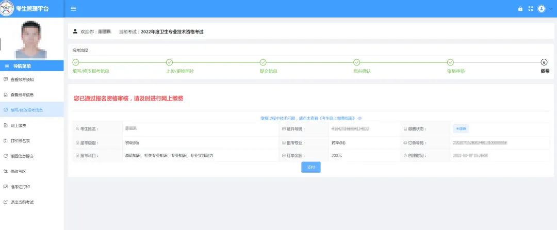Viewport: 557px width, 230px height.
Task: Click the 退出当前考试 exit icon
Action: (6, 202)
